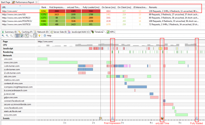The width and height of the screenshot is (205, 125).
Task: Zoom in on the timeline
Action: (3, 35)
